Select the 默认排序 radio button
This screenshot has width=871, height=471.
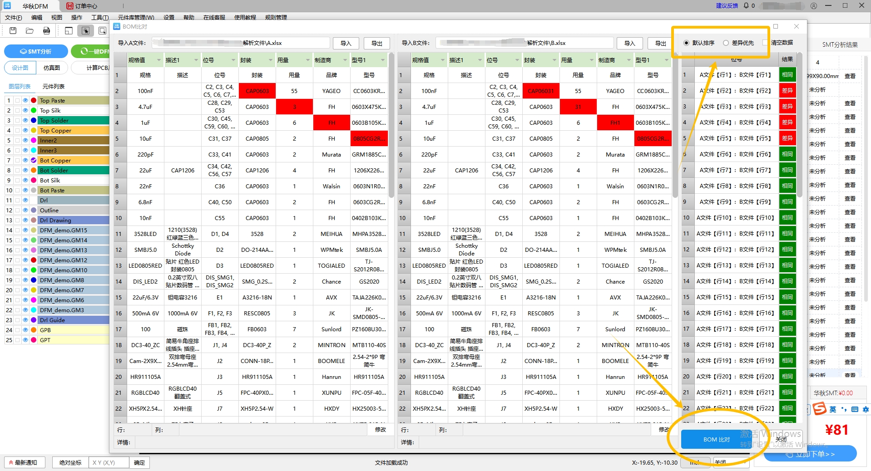coord(686,43)
